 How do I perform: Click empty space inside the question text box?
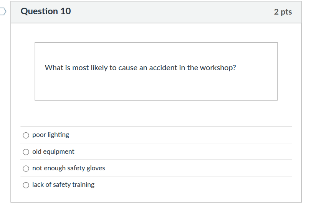tap(156, 88)
